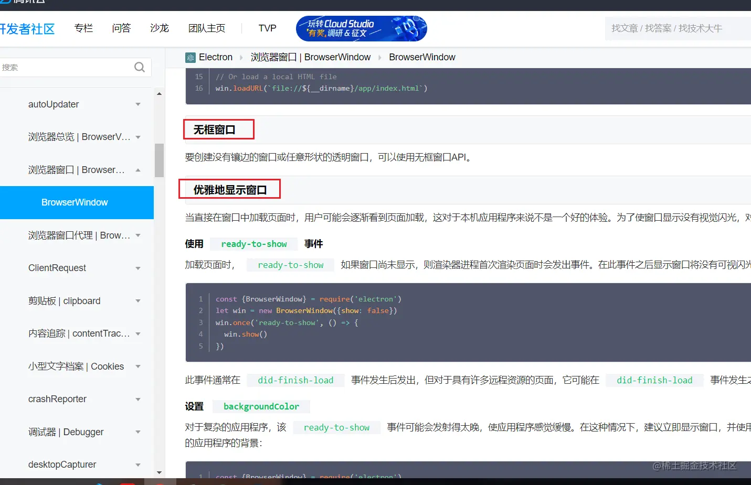751x485 pixels.
Task: Open the 玩转Cloud Studio promo banner
Action: pos(362,28)
